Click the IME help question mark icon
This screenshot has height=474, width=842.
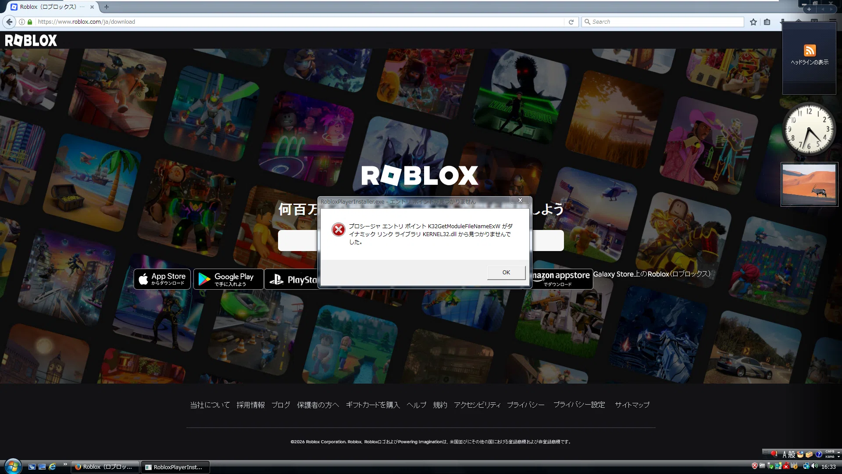819,454
